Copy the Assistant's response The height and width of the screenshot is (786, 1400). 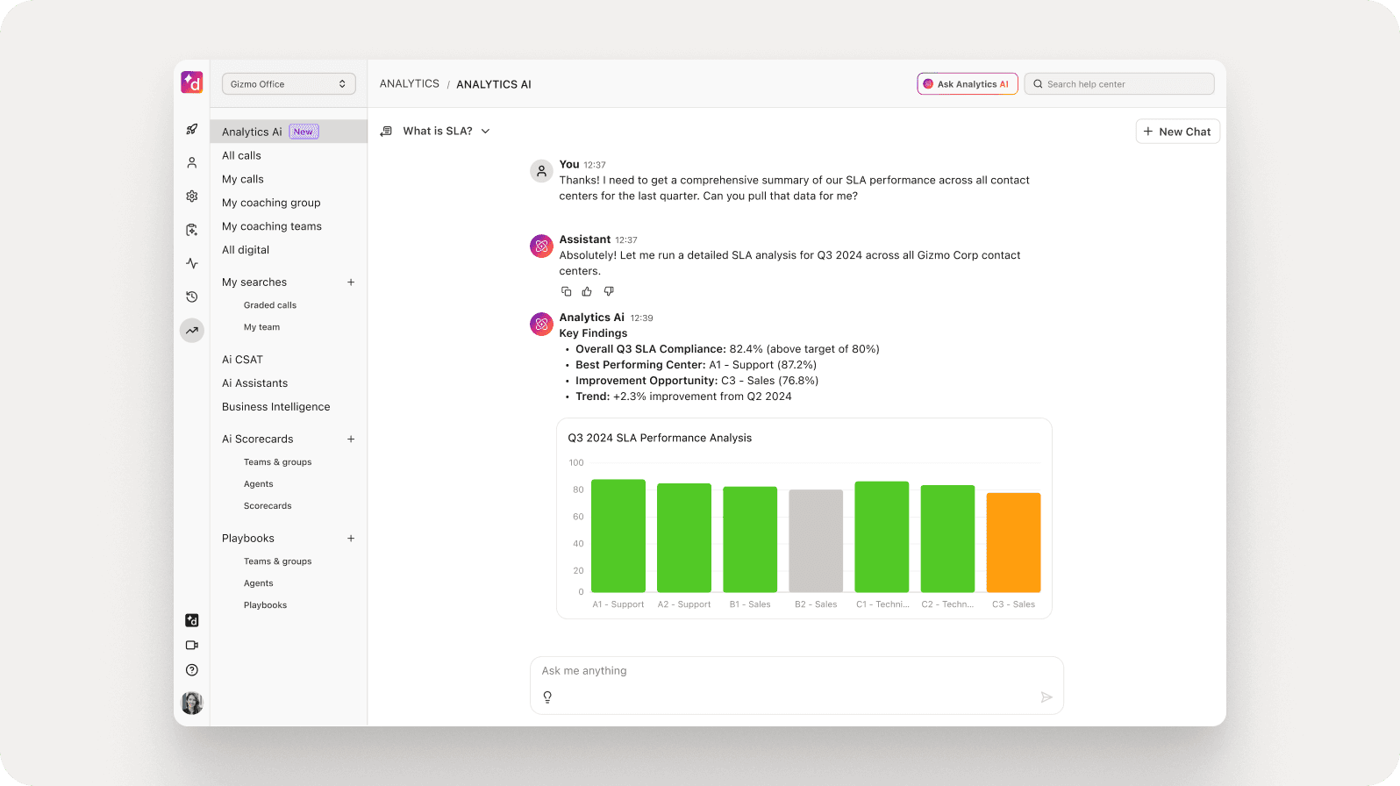pyautogui.click(x=566, y=291)
